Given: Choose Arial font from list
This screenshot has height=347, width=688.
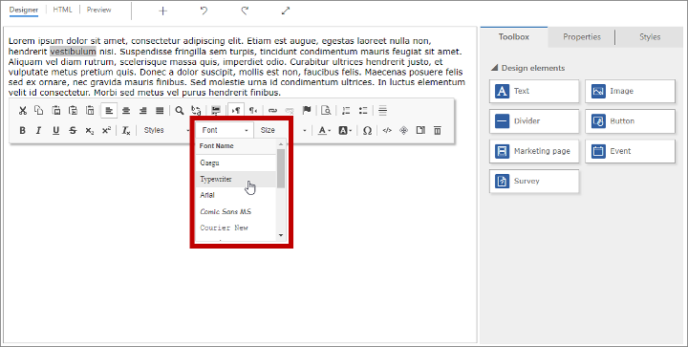Looking at the screenshot, I should point(236,195).
